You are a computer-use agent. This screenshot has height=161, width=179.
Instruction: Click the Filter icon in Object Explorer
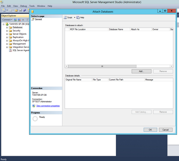27,20
